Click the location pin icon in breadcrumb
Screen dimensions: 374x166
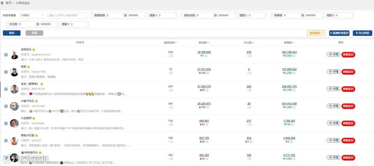2,3
